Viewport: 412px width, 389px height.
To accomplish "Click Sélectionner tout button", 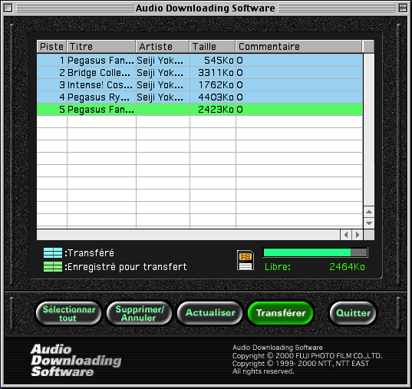I will pos(68,313).
